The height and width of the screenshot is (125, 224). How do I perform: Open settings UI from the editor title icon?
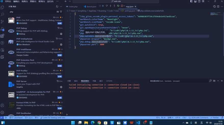[x=214, y=7]
